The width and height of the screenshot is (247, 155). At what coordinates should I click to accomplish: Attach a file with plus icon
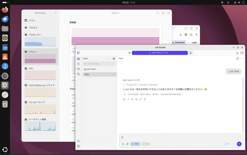coord(123,144)
